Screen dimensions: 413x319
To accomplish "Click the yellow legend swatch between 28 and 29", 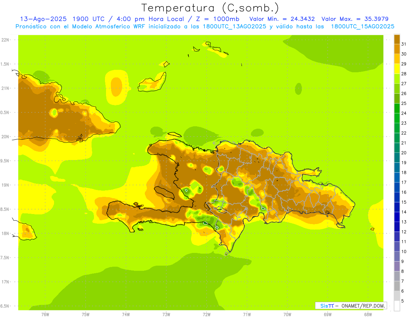I will click(397, 68).
